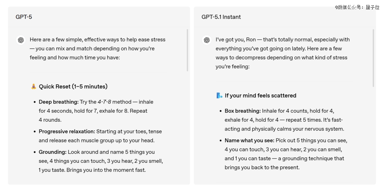Click the GPT-5.1 Instant panel scrollbar
This screenshot has width=386, height=190.
[373, 58]
